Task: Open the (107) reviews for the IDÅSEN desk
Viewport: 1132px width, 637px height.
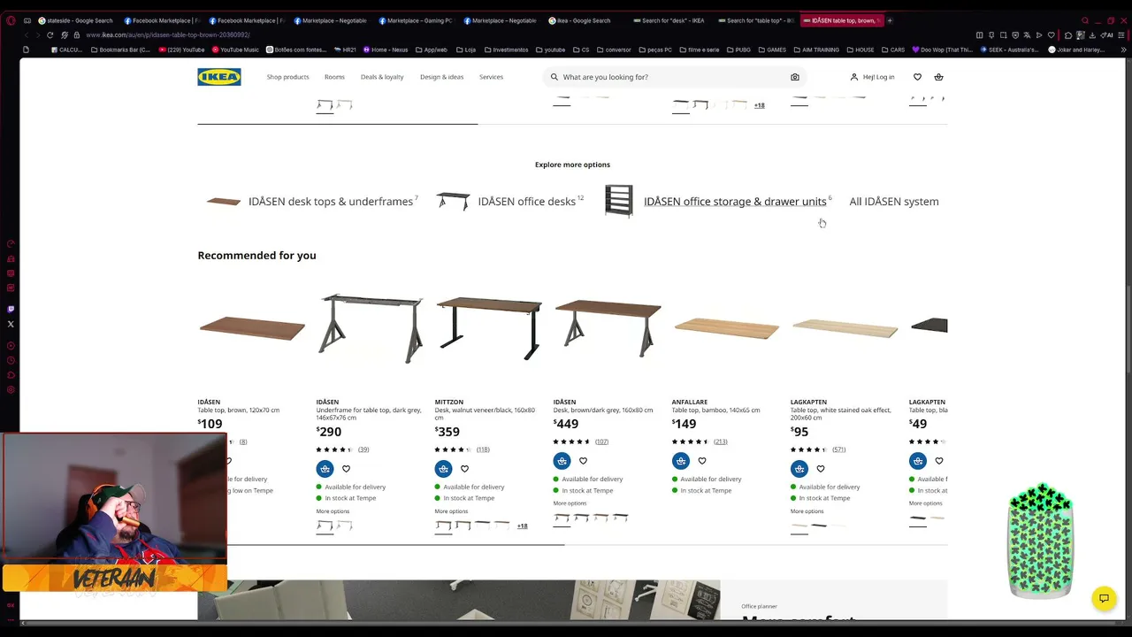Action: click(601, 441)
